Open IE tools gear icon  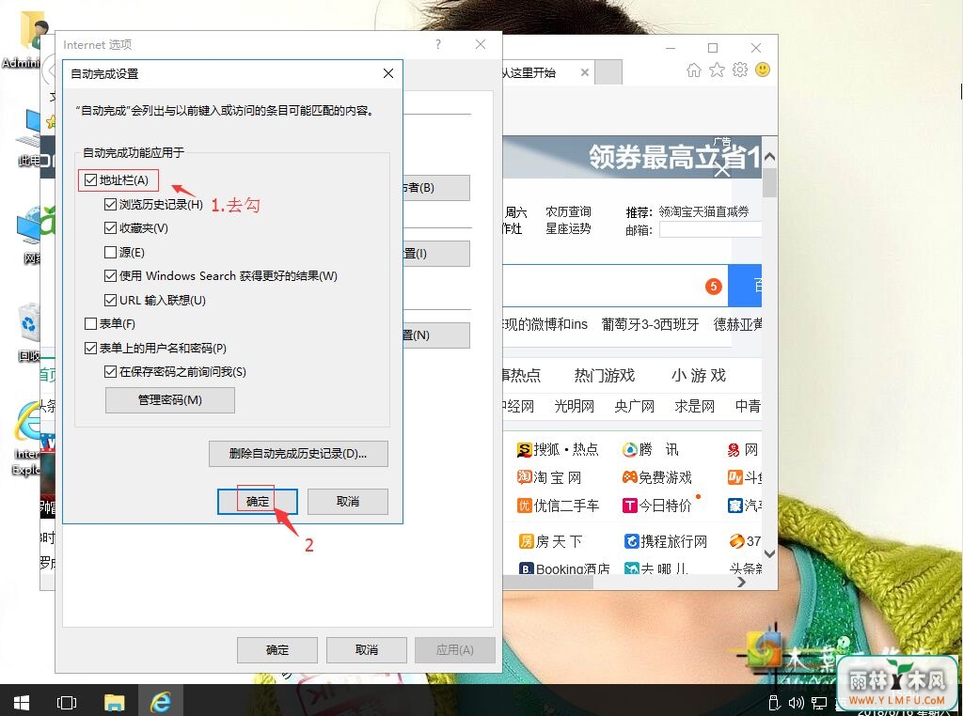coord(740,70)
